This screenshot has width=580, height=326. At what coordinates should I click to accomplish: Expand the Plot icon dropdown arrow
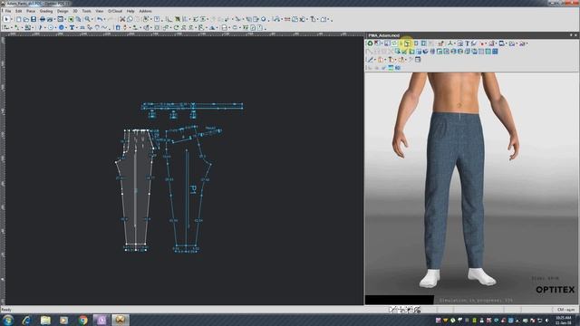click(x=54, y=20)
